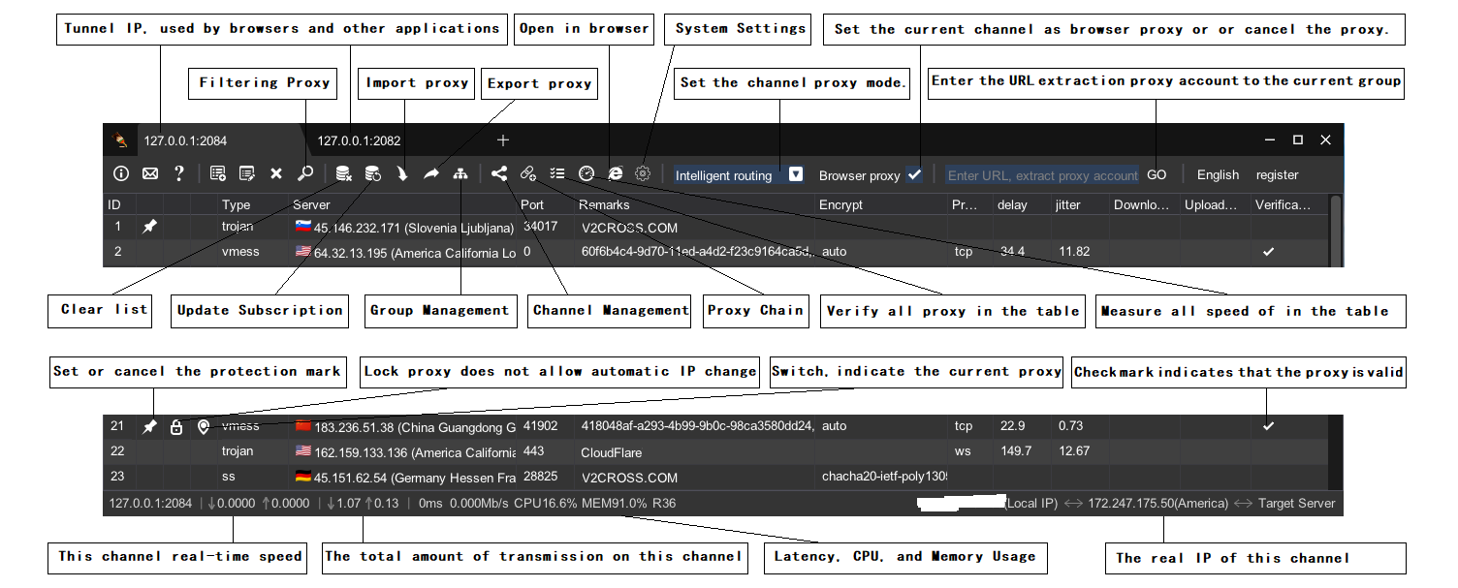Click the Proxy Chain link icon
Image resolution: width=1458 pixels, height=588 pixels.
click(528, 174)
